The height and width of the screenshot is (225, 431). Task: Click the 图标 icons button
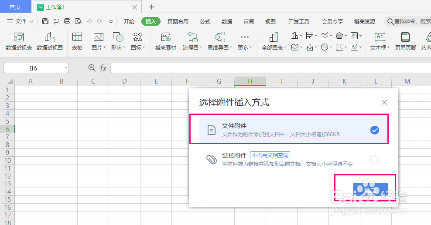click(x=138, y=37)
